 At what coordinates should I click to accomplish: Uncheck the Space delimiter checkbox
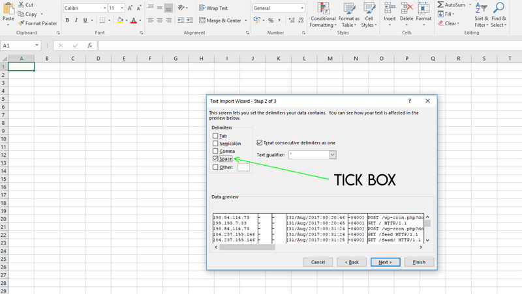(x=215, y=159)
